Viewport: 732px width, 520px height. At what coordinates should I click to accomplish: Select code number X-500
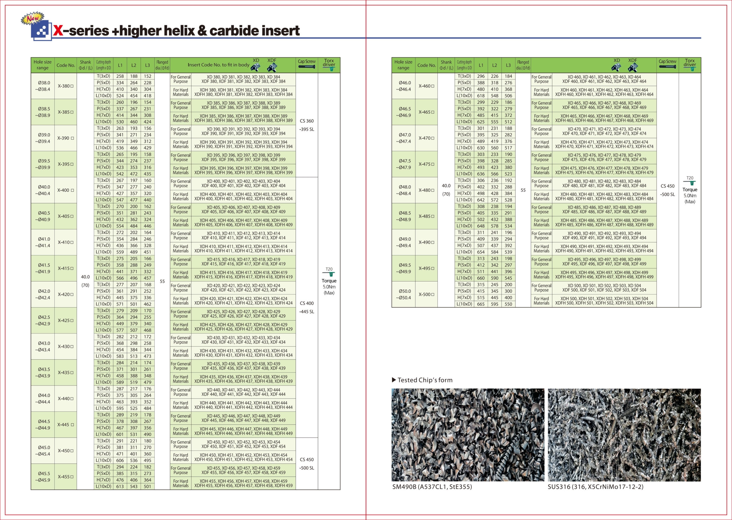[426, 295]
